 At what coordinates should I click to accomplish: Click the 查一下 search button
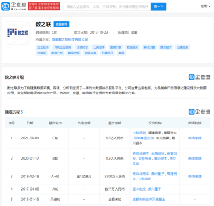[158, 6]
